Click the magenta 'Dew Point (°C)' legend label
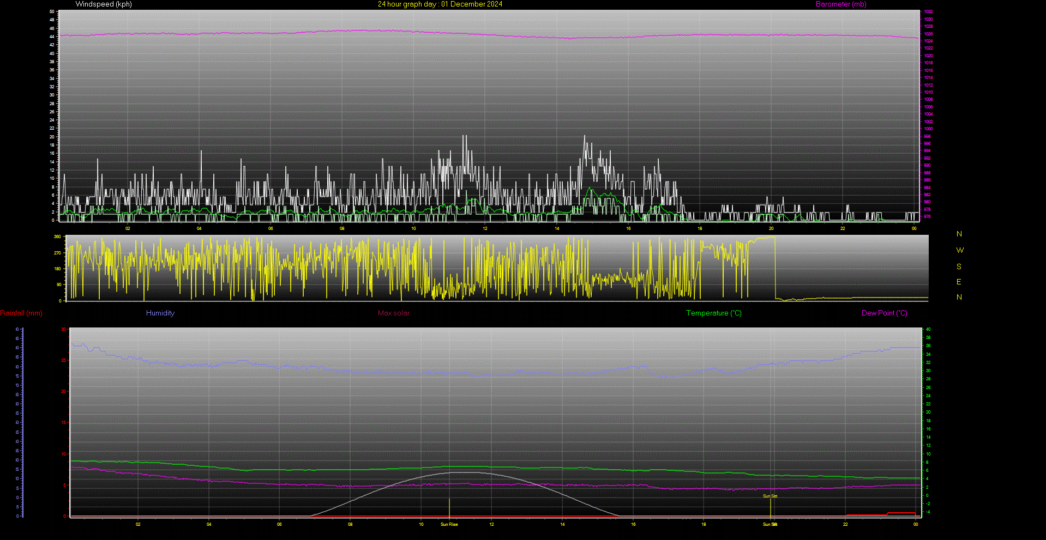1046x540 pixels. click(x=885, y=313)
